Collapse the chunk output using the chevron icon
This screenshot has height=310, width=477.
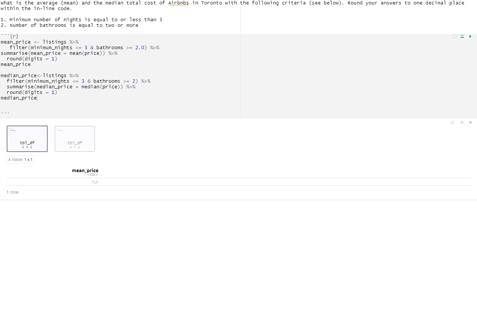pyautogui.click(x=462, y=122)
